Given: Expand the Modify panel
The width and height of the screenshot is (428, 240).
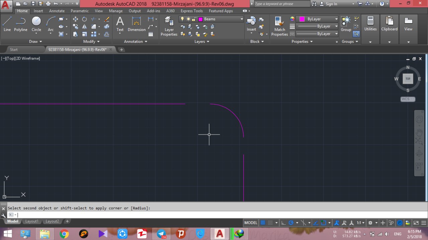Looking at the screenshot, I should coord(91,41).
